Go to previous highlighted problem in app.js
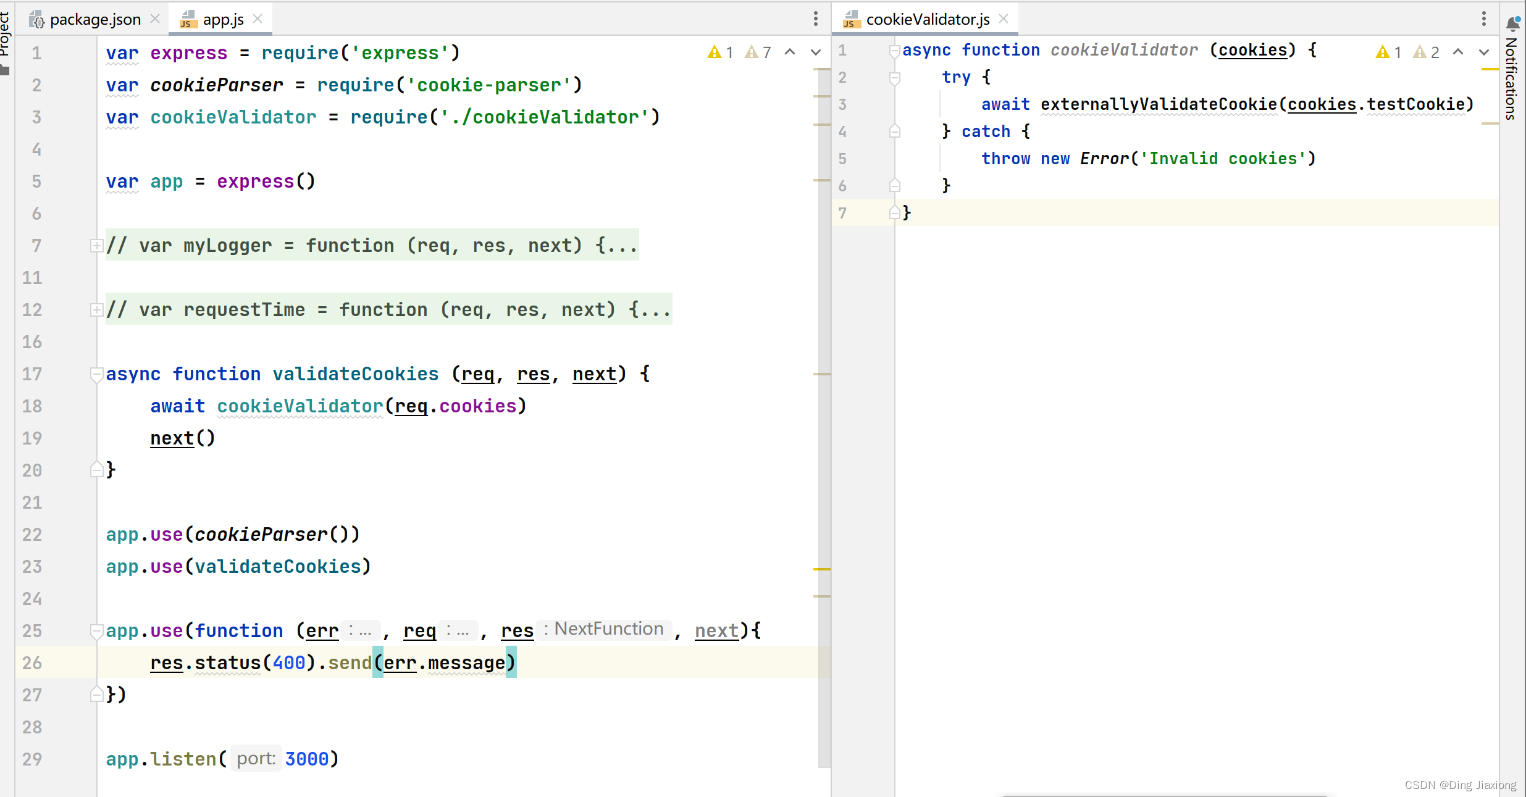 tap(790, 52)
